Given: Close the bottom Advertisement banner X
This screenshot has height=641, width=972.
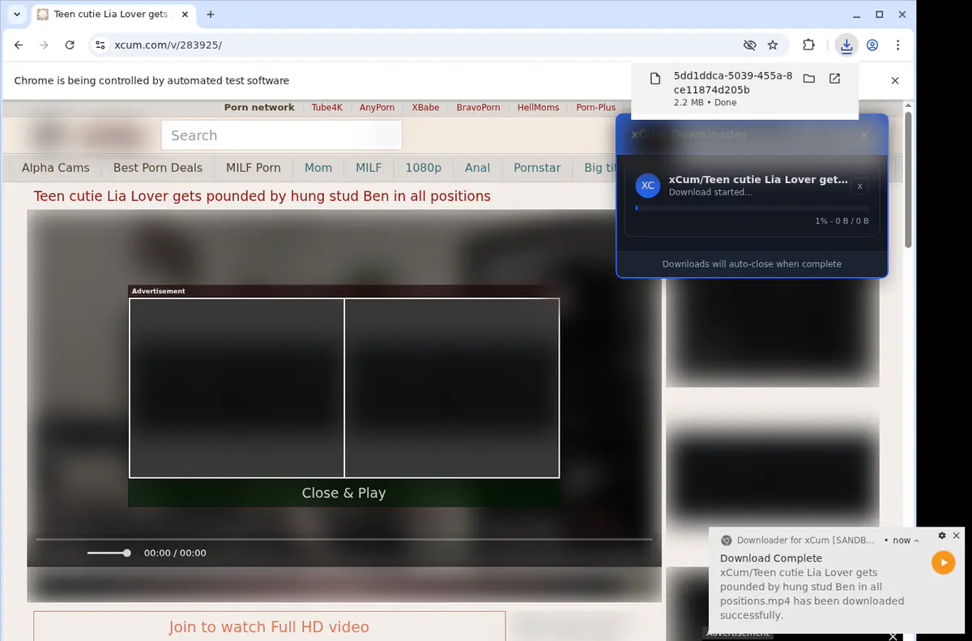Looking at the screenshot, I should pos(893,636).
